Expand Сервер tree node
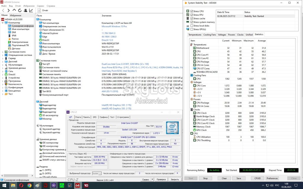The image size is (303, 189). (x=2, y=58)
